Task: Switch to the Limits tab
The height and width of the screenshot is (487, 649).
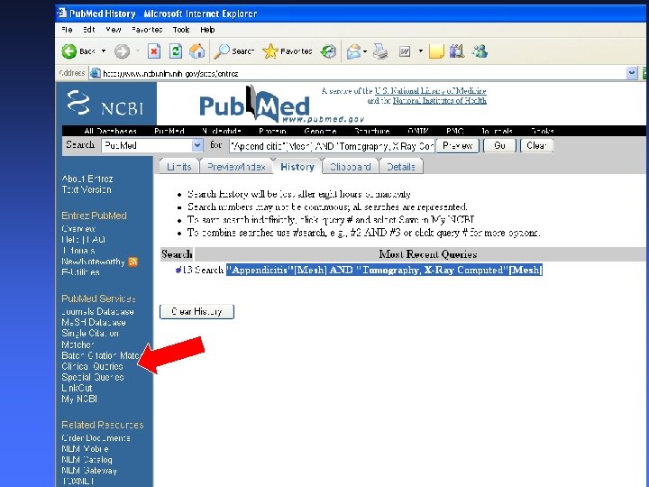Action: tap(179, 167)
